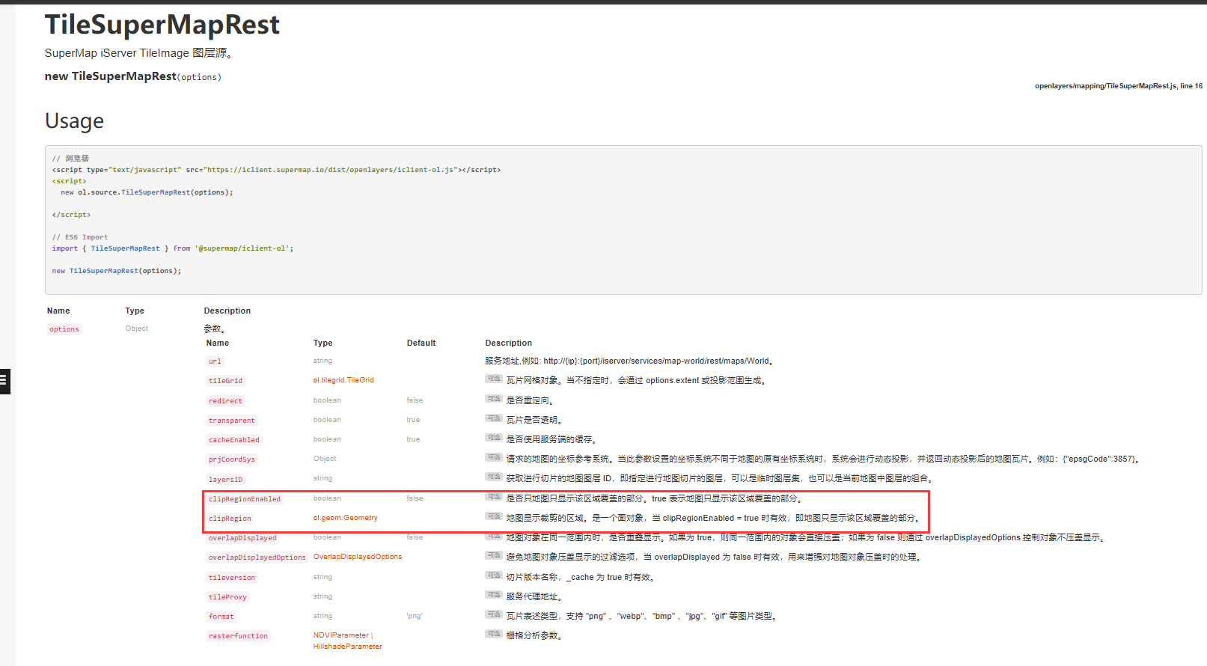Click the 'cacheEnabled' parameter name

(234, 440)
